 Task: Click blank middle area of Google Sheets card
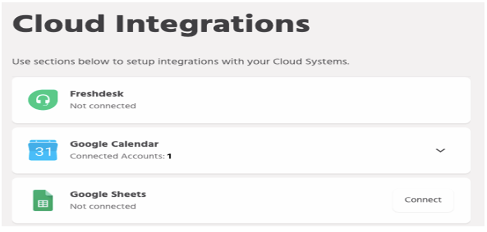(263, 200)
